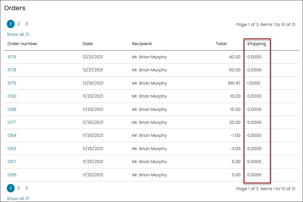Click the Order number column header
The height and width of the screenshot is (202, 303).
tap(23, 44)
